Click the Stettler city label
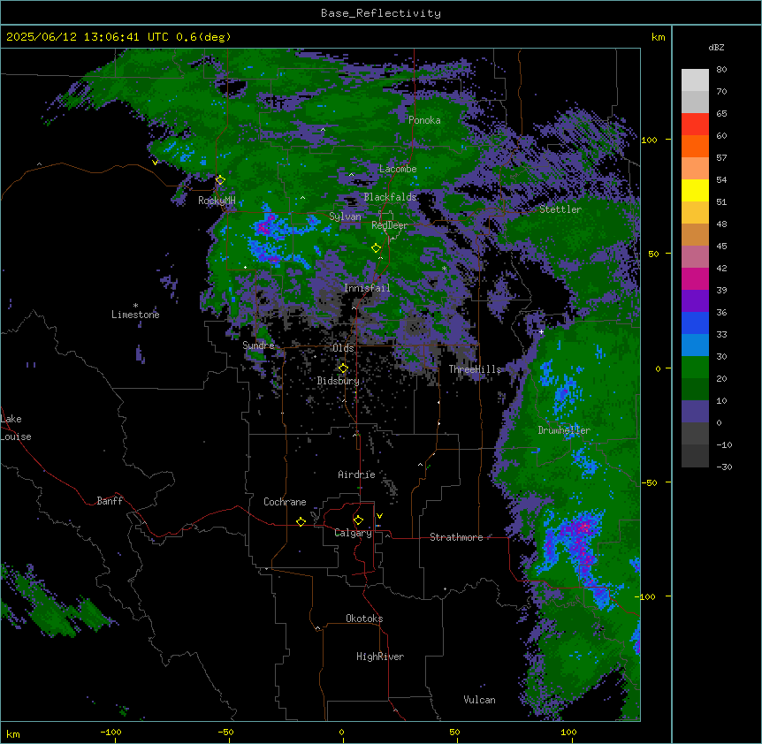 click(x=560, y=209)
